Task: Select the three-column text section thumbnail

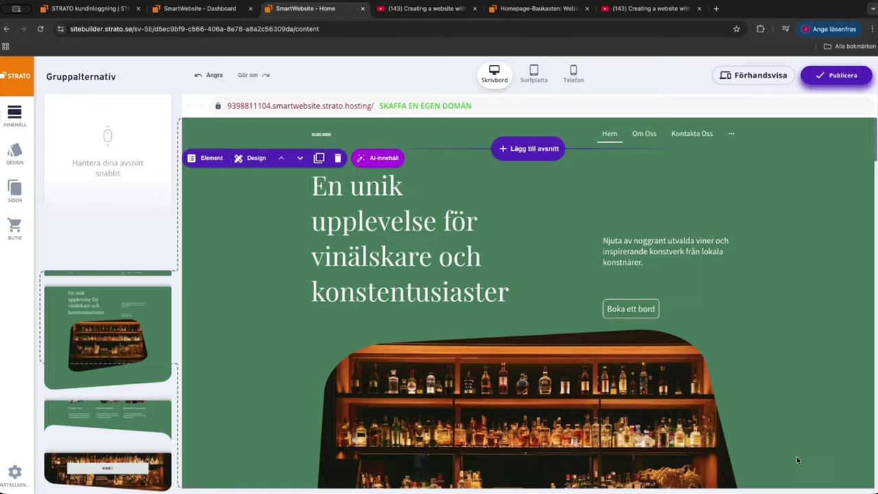Action: point(108,419)
